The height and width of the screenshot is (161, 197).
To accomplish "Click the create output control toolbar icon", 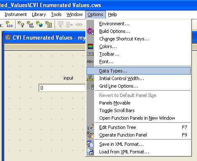I will (x=21, y=24).
